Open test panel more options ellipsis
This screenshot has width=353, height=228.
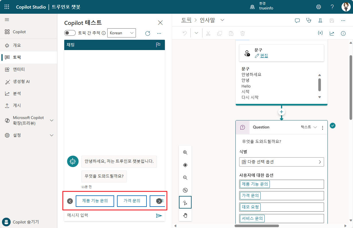tap(159, 33)
